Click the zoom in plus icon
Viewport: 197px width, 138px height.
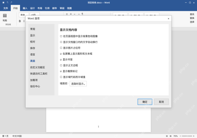point(194,136)
